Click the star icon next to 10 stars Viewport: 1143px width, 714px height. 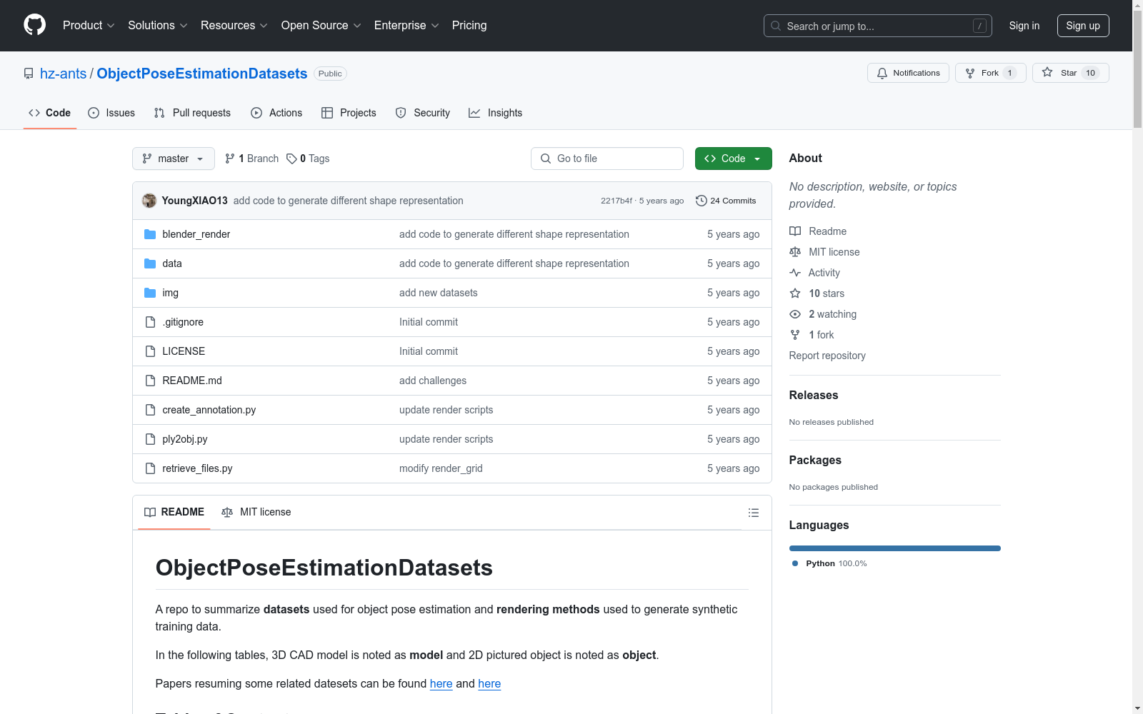(x=795, y=293)
